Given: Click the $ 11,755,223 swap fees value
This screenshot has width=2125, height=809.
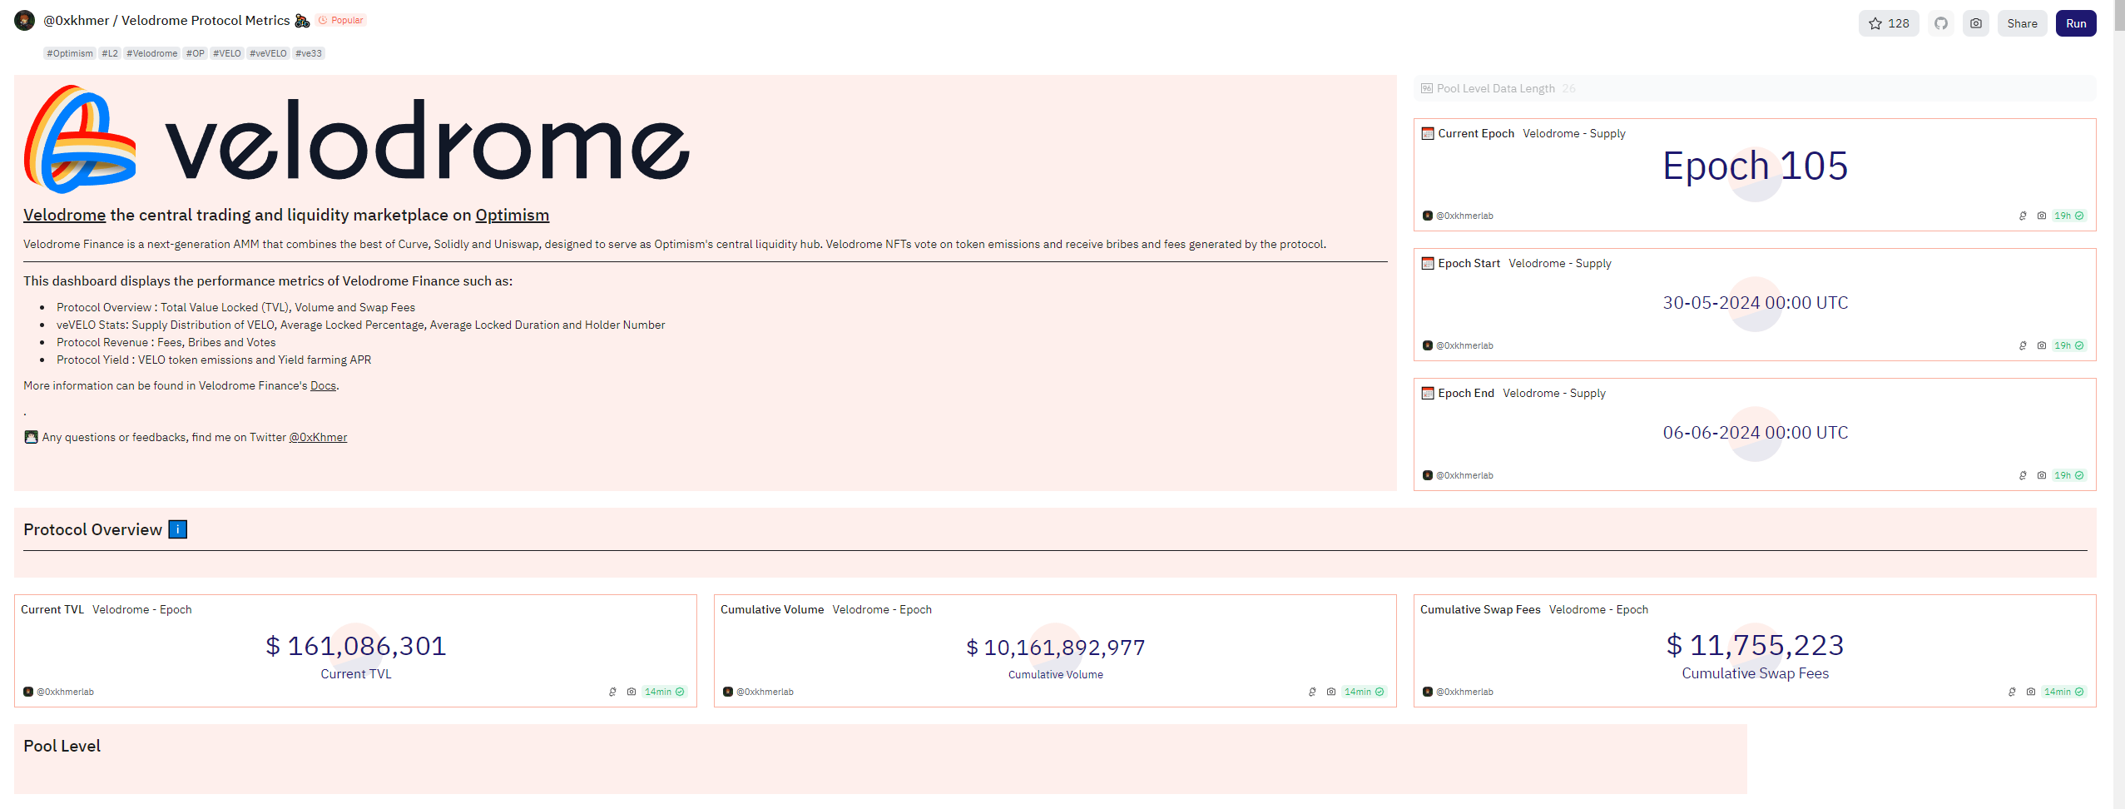Looking at the screenshot, I should tap(1755, 645).
